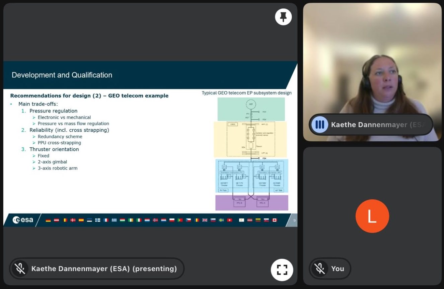Click the 'Thruster orientation' list item

coord(54,149)
